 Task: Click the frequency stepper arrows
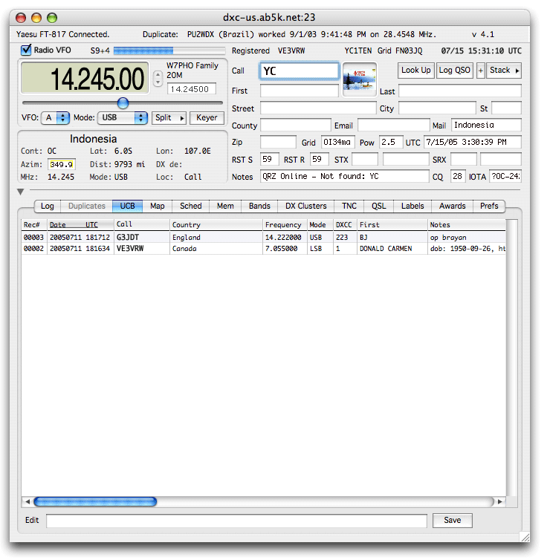(x=158, y=77)
